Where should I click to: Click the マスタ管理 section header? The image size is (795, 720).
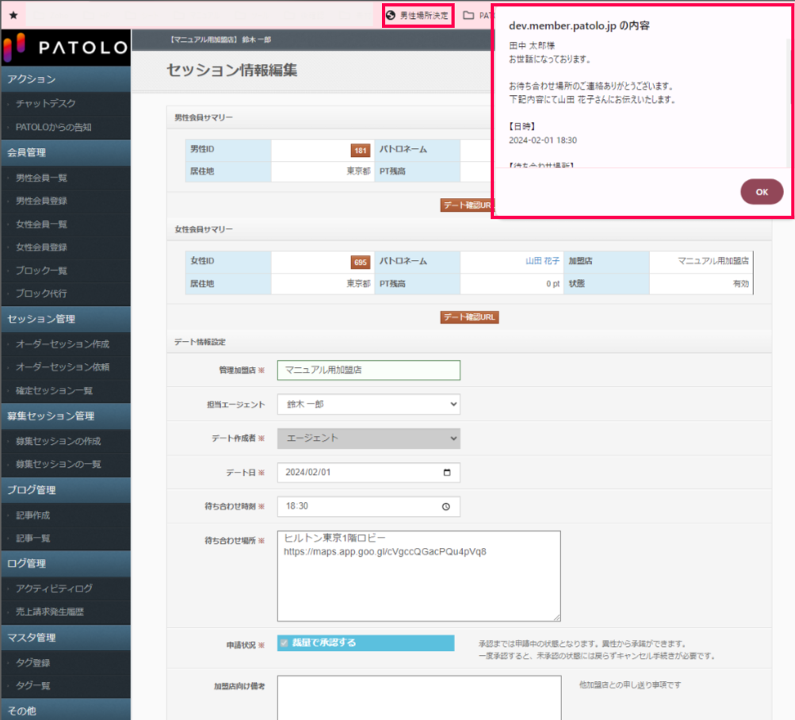pos(66,638)
